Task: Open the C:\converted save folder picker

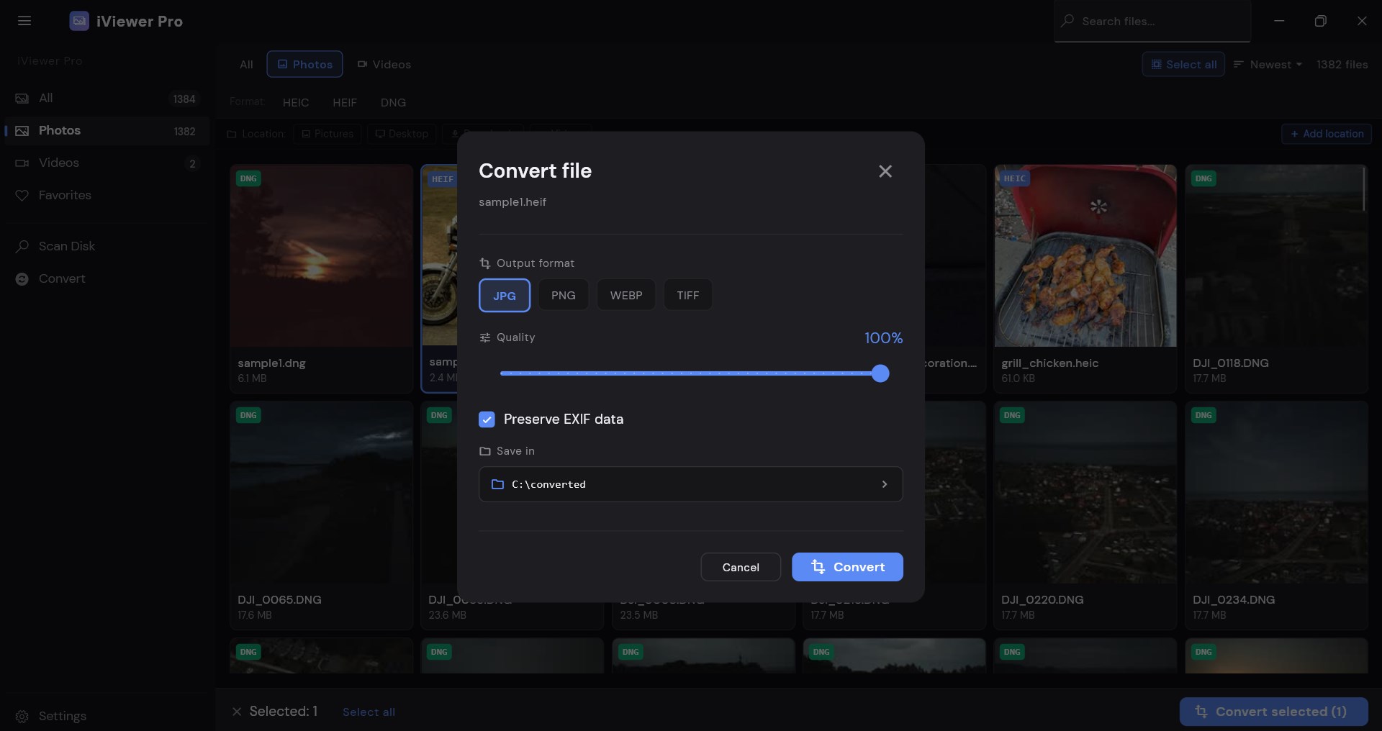Action: [691, 484]
